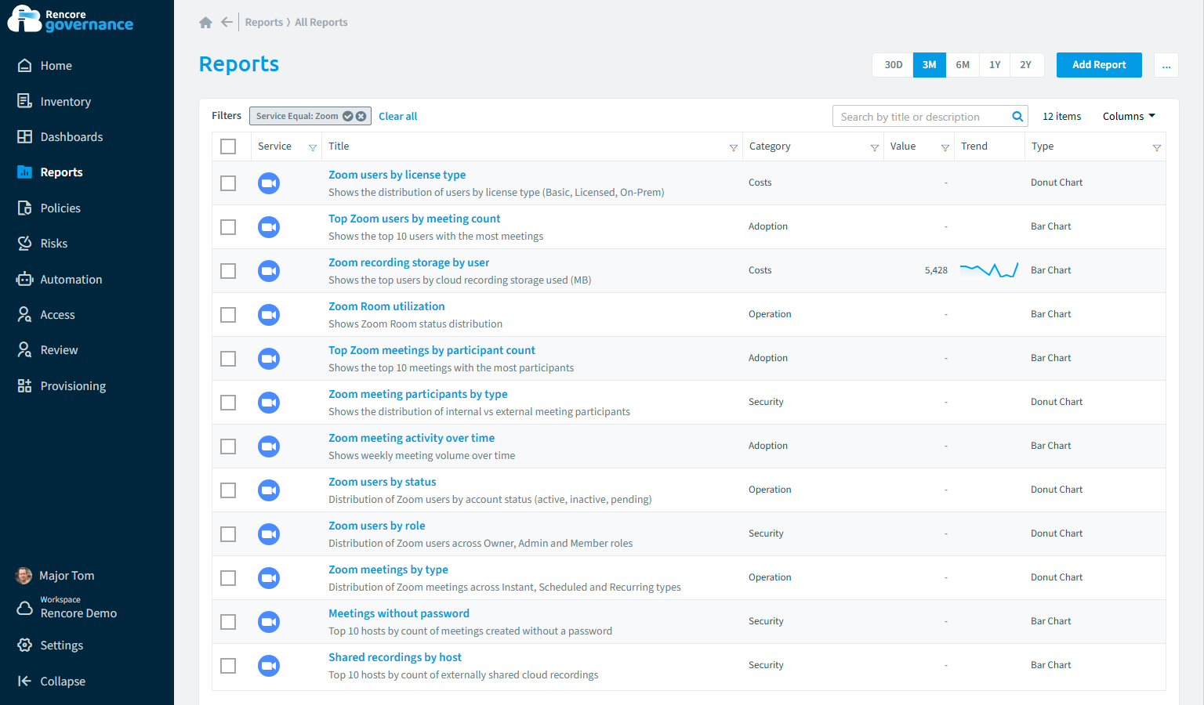Open Meetings without password report
This screenshot has width=1204, height=705.
399,613
